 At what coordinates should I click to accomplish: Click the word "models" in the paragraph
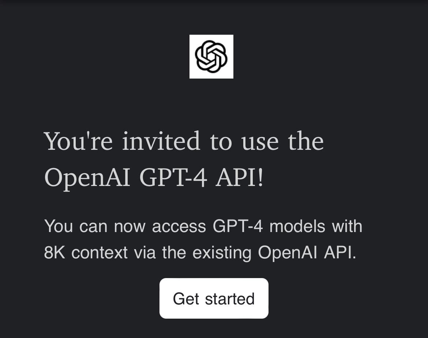(297, 226)
